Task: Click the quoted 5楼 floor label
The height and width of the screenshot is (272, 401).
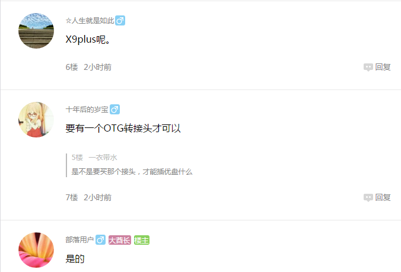Action: [77, 158]
